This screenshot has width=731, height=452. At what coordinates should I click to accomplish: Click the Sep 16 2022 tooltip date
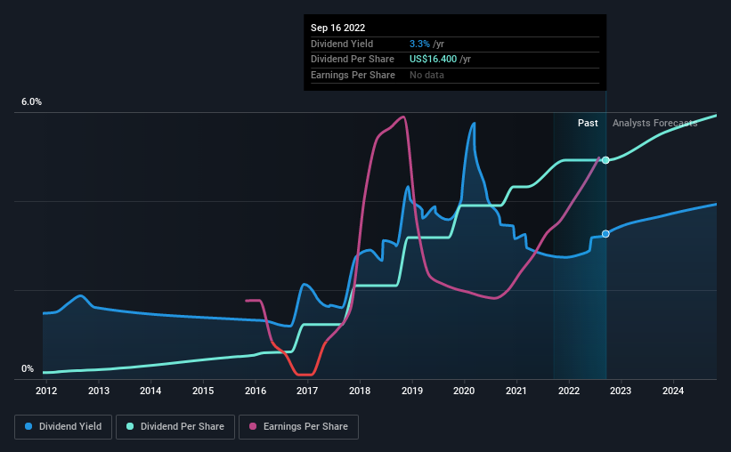pyautogui.click(x=338, y=28)
